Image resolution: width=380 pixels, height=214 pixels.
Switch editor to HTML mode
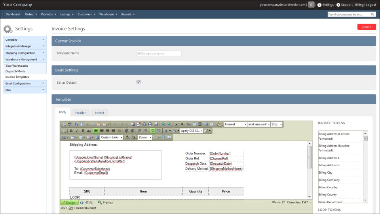pos(87,203)
